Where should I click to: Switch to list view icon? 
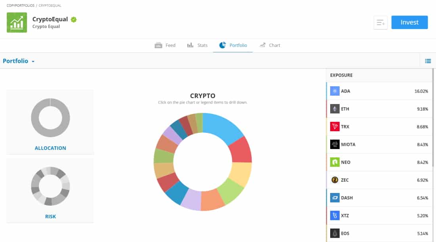coord(428,61)
